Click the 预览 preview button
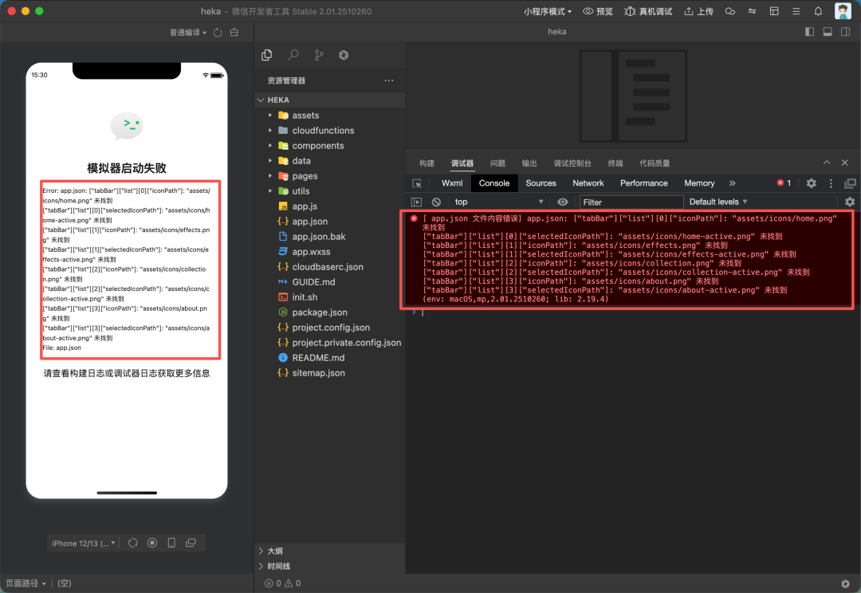 point(598,11)
